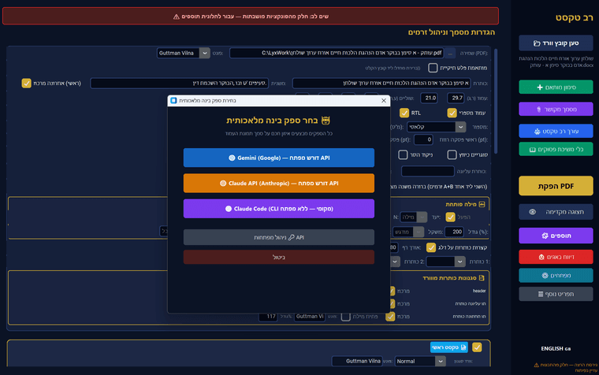The height and width of the screenshot is (375, 599).
Task: Choose the local Claude Code CLI provider
Action: point(278,209)
